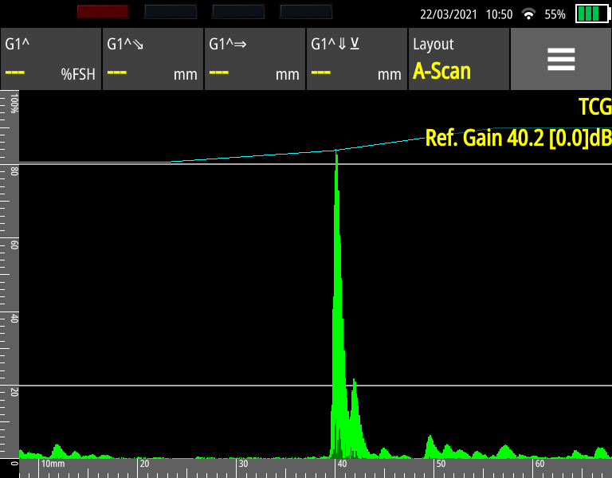Click the 50 mark on horizontal ruler

pyautogui.click(x=439, y=464)
